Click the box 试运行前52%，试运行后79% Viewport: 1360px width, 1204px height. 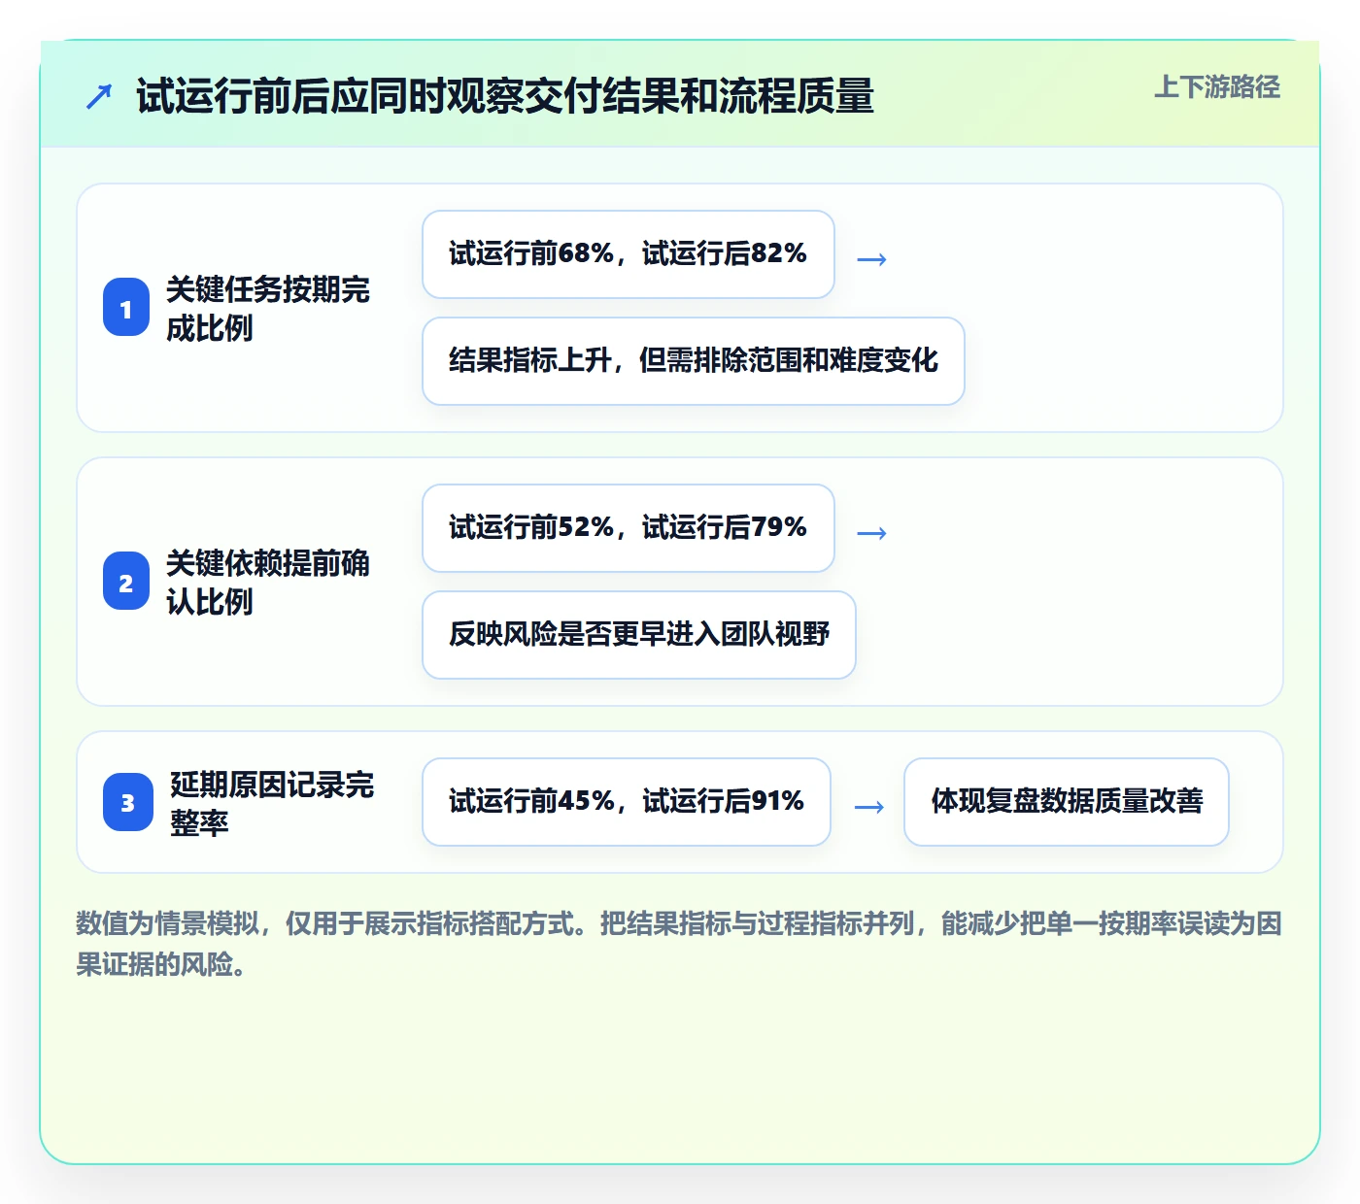point(629,528)
